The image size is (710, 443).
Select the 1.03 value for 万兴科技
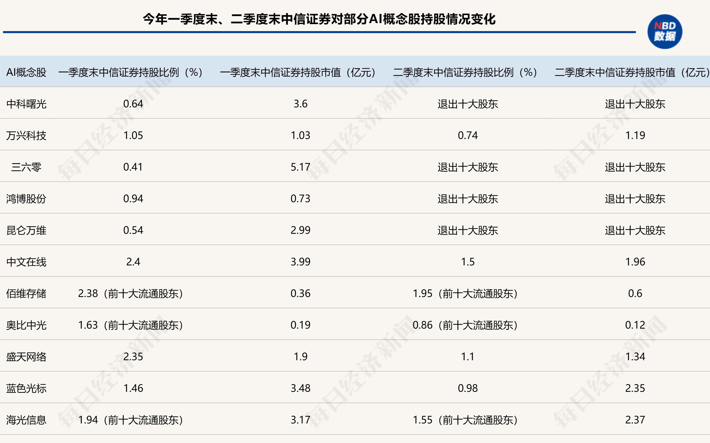pos(301,135)
